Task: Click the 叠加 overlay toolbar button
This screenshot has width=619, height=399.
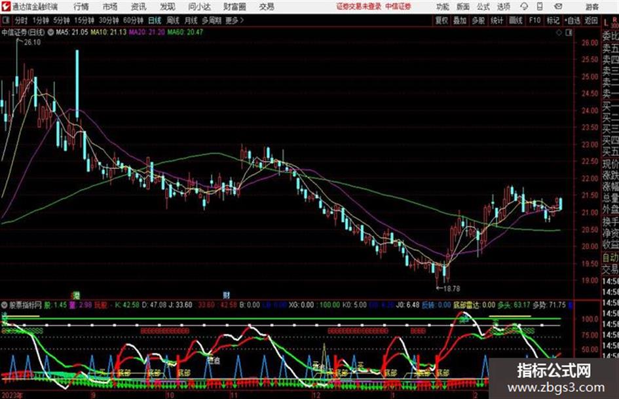Action: tap(460, 20)
